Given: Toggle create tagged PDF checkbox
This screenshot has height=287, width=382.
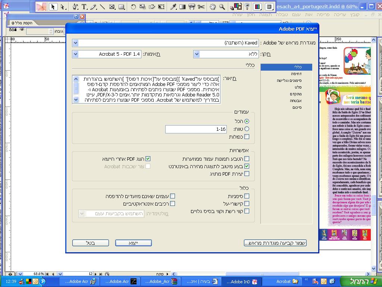Looking at the screenshot, I should 247,174.
